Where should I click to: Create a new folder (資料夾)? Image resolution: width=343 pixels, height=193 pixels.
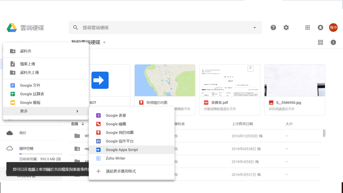click(46, 51)
